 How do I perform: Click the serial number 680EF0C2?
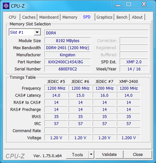pyautogui.click(x=68, y=69)
